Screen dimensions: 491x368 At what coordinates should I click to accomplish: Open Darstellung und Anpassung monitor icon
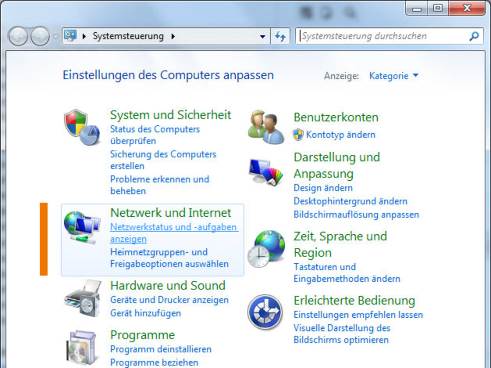point(266,172)
